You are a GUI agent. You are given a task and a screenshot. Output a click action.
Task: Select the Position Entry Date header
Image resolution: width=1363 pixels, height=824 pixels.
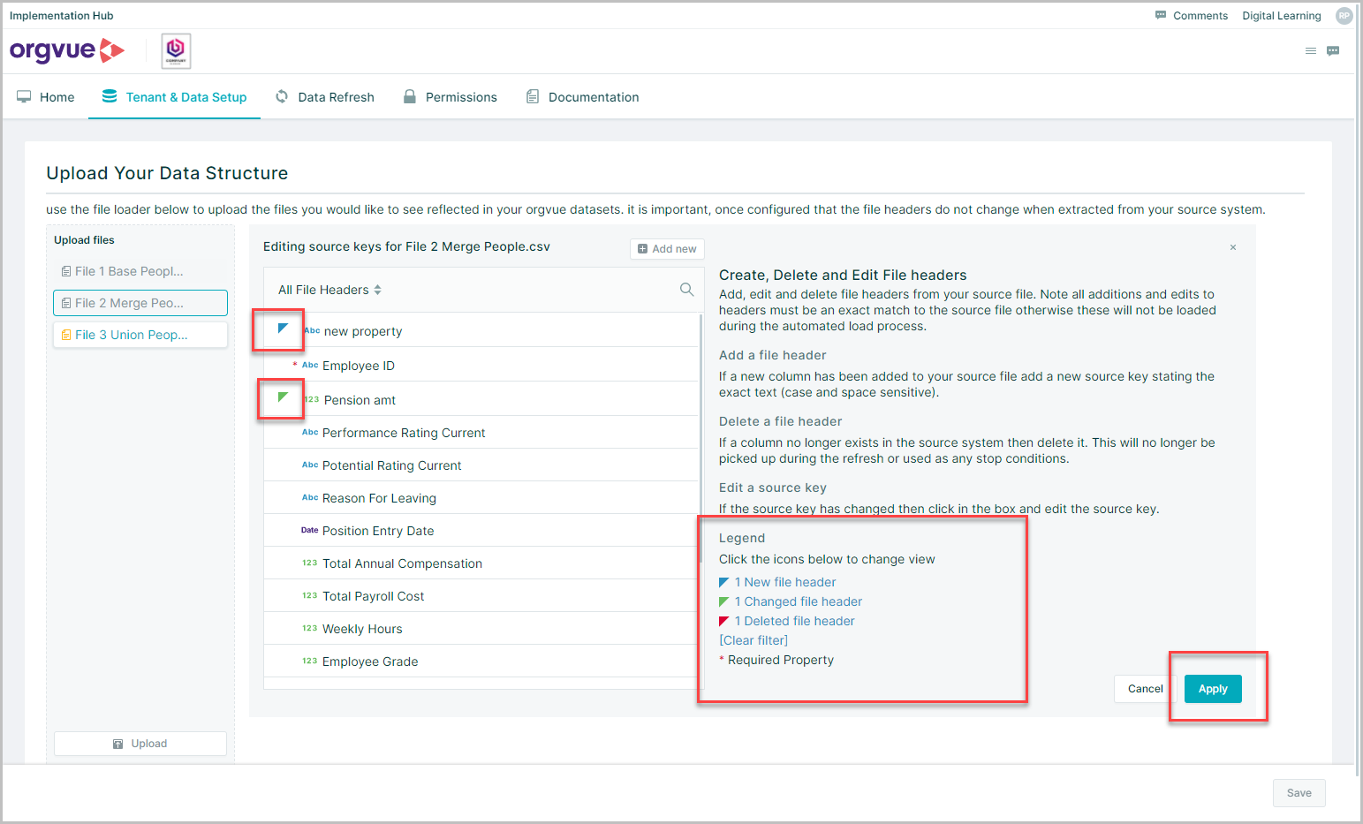(x=481, y=531)
